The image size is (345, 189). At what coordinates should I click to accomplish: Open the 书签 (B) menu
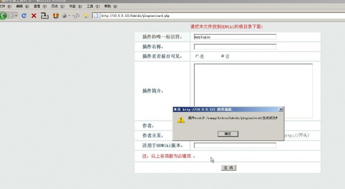[75, 6]
